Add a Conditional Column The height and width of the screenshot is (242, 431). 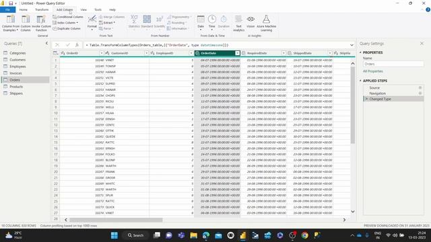point(67,17)
